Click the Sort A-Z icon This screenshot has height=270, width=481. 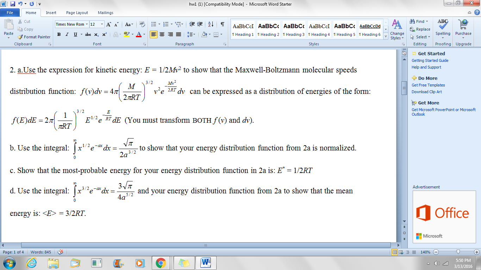211,24
